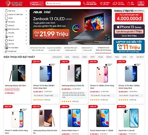The image size is (148, 135).
Task: Switch to the Galaxy S22 Series tab
Action: (54, 49)
